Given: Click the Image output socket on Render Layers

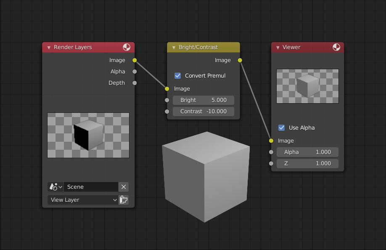Looking at the screenshot, I should (134, 60).
